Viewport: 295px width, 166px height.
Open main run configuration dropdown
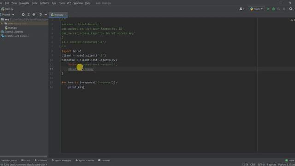(x=256, y=9)
